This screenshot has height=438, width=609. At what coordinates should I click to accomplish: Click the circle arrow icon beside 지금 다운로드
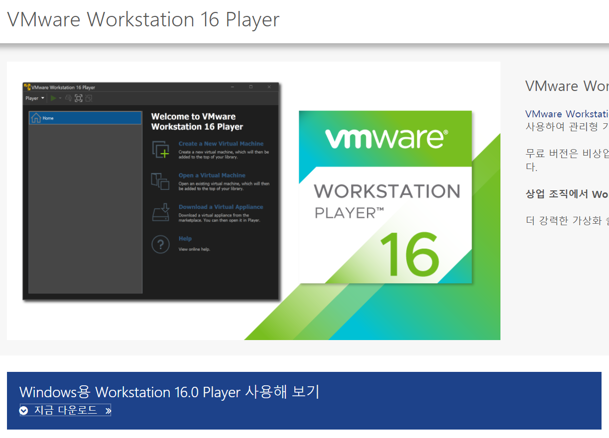click(x=24, y=411)
